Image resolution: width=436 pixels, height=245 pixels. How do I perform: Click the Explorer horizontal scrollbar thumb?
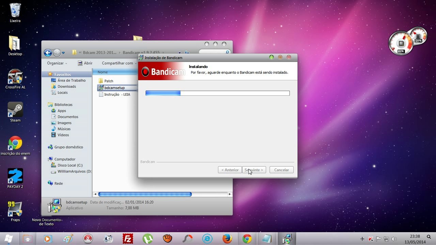145,194
